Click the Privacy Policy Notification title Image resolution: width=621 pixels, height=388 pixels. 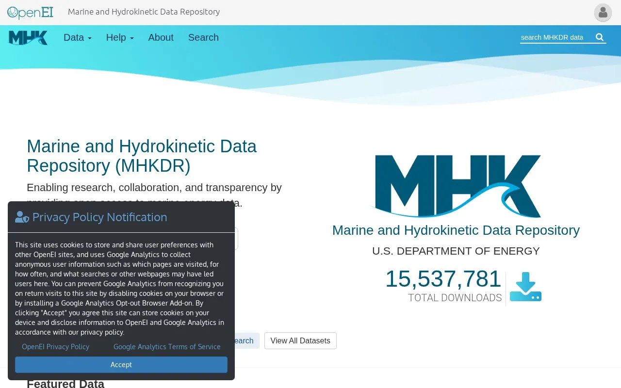pyautogui.click(x=99, y=217)
